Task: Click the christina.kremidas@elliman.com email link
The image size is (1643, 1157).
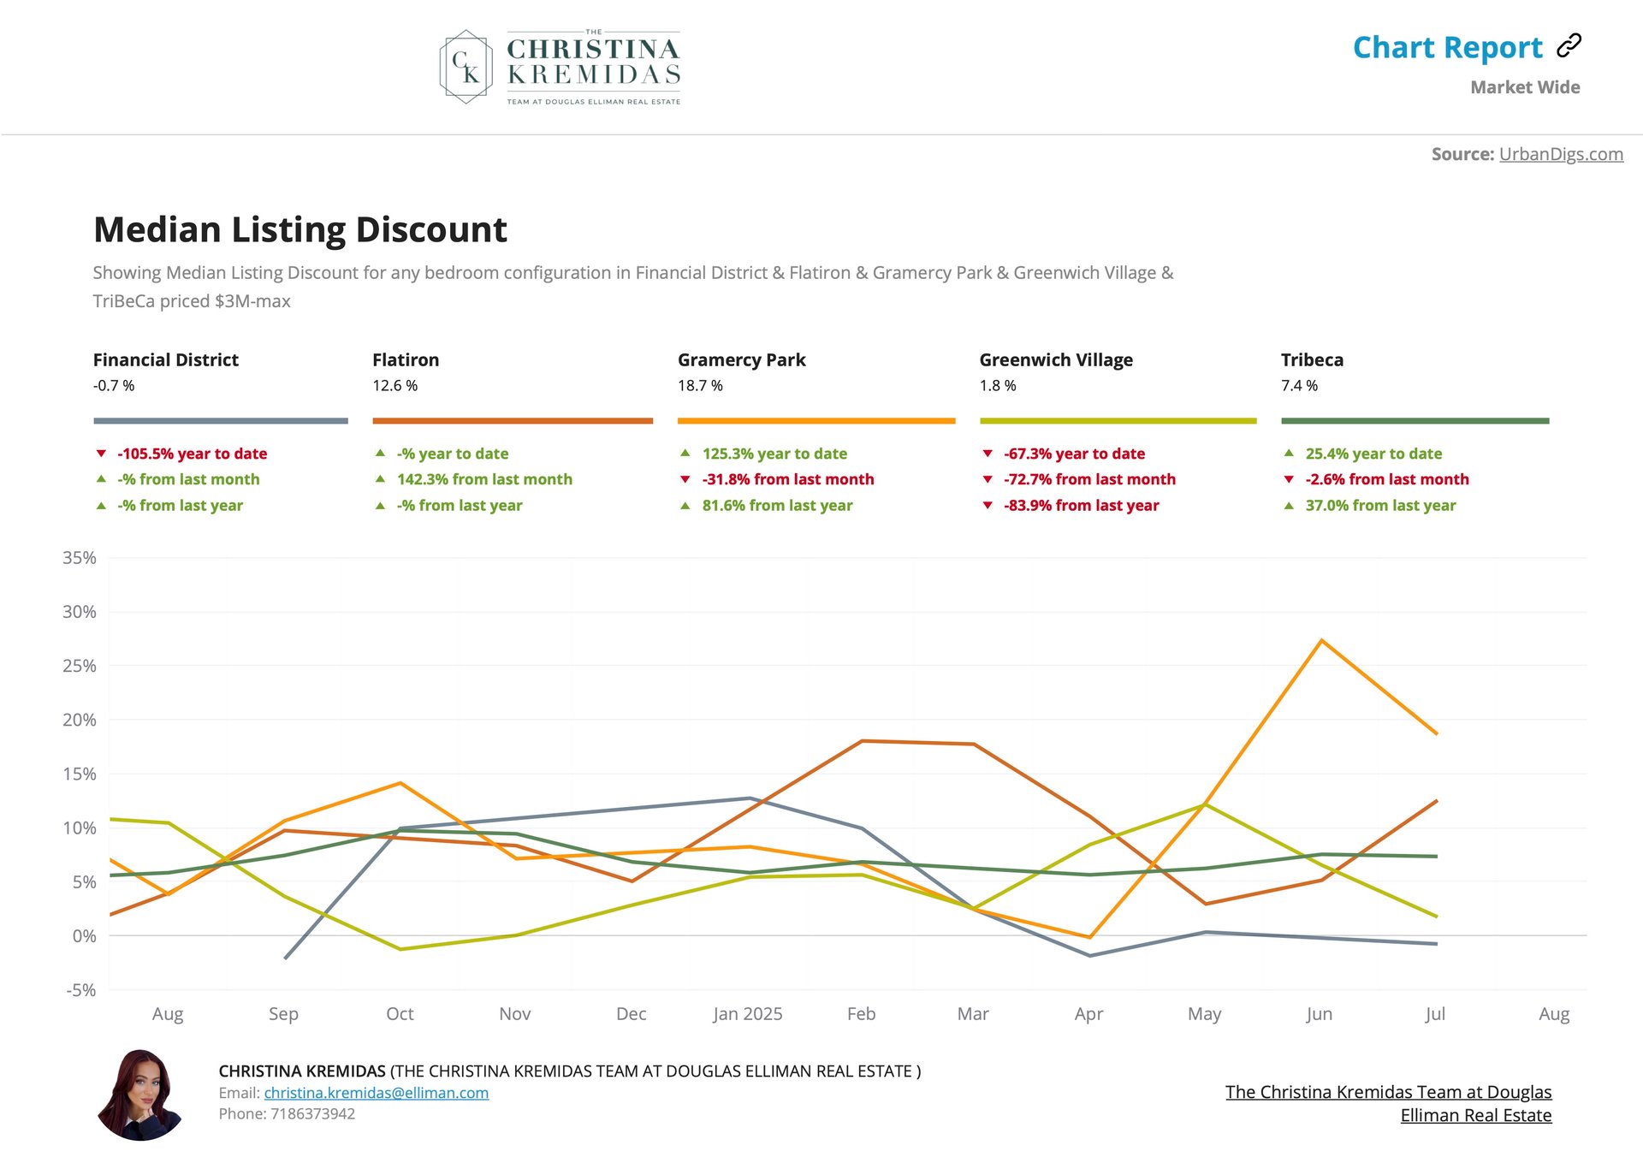Action: pos(377,1093)
